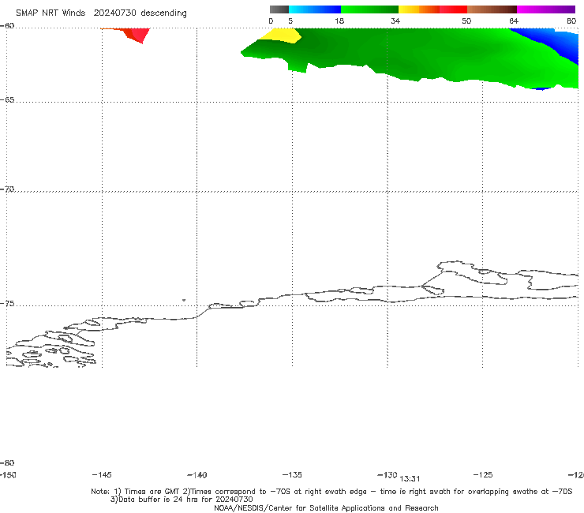
Task: Select the cyan-blue segment of the color bar
Action: pos(315,9)
